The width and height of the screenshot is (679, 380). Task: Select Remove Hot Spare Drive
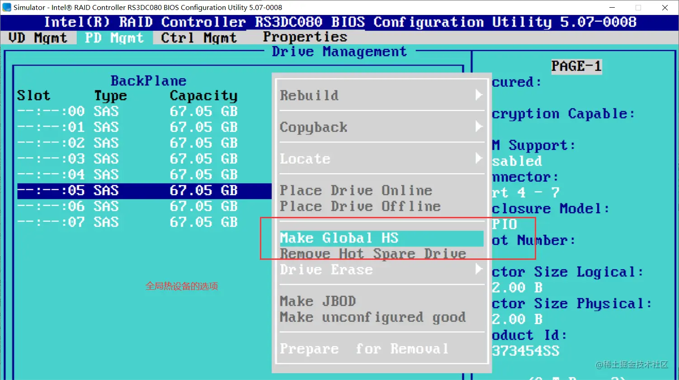point(373,254)
